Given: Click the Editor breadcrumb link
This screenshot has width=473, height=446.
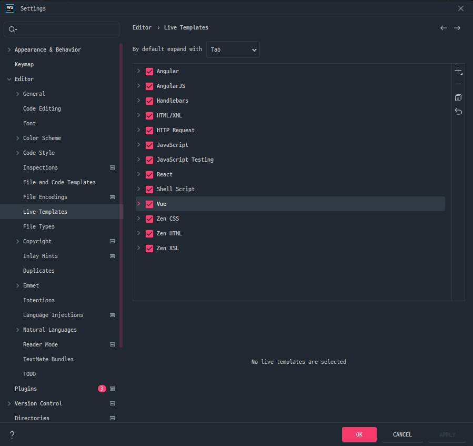Looking at the screenshot, I should click(x=142, y=27).
